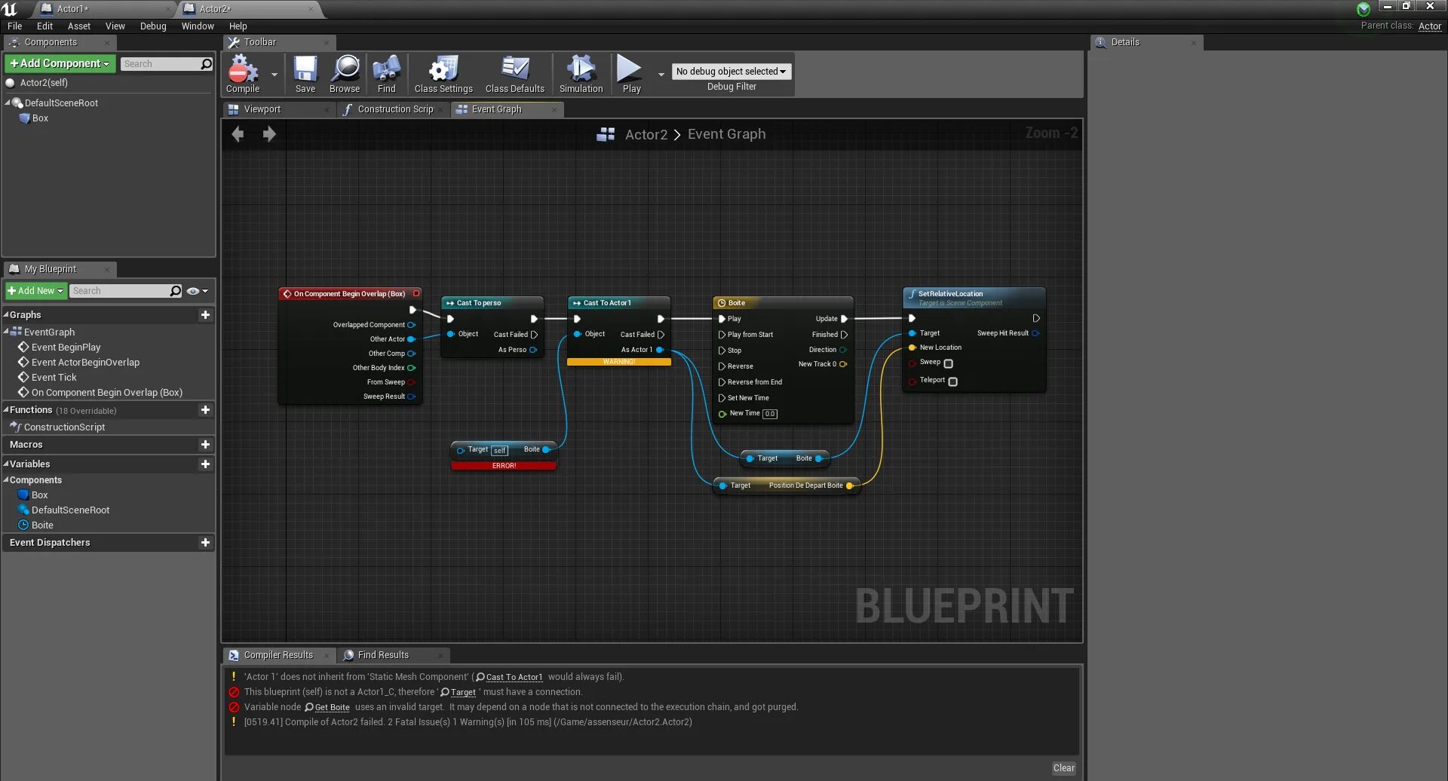Image resolution: width=1448 pixels, height=781 pixels.
Task: Click the My Blueprint search magnifier icon
Action: tap(176, 291)
